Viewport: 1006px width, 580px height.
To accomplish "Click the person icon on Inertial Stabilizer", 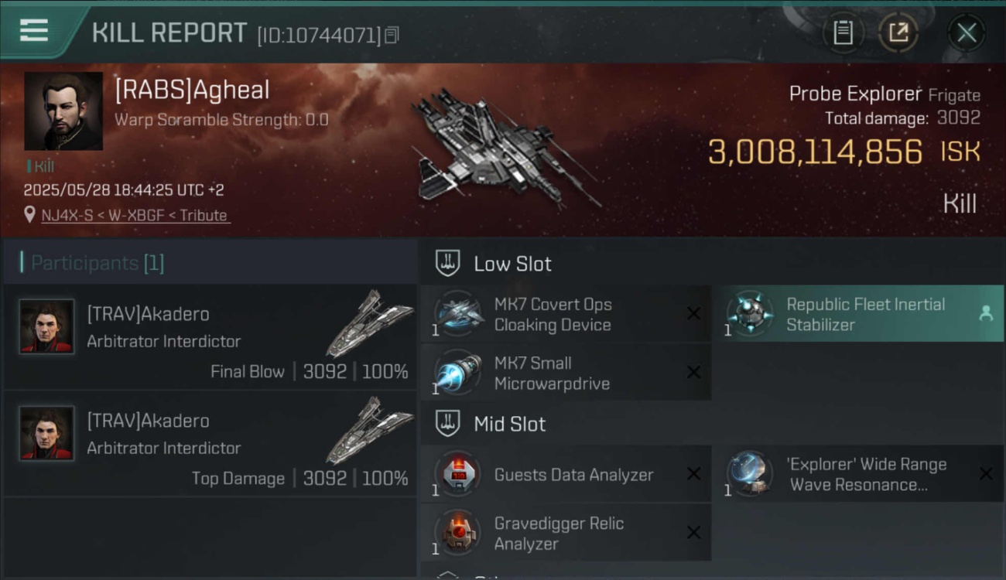I will pos(985,313).
